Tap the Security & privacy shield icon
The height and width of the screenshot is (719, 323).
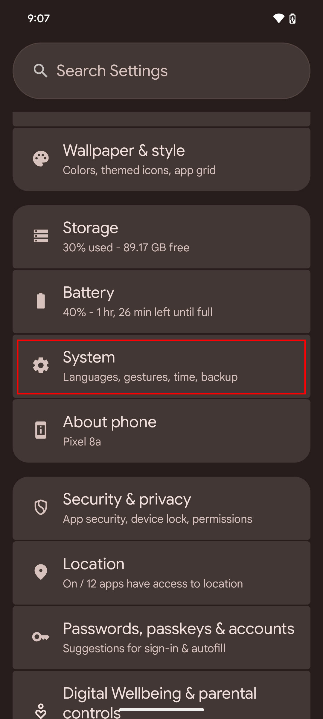pos(41,507)
